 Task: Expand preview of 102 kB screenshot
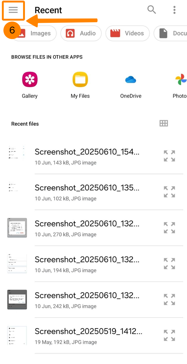pos(169,192)
